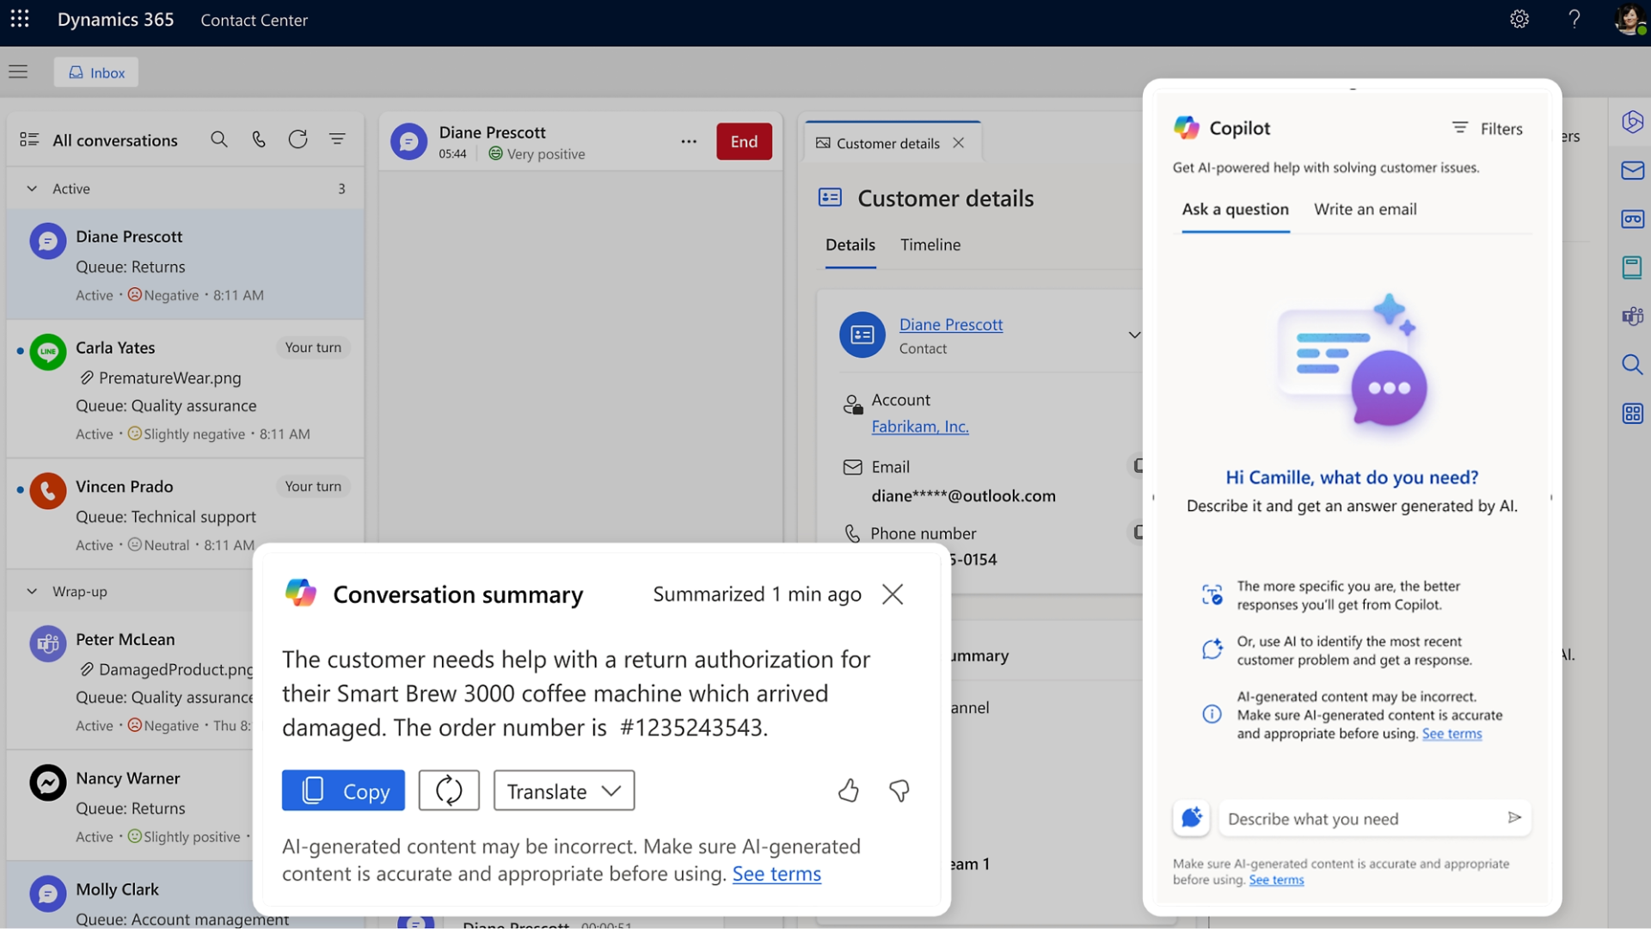Collapse the Active conversations section
Screen dimensions: 1651x929
click(31, 188)
